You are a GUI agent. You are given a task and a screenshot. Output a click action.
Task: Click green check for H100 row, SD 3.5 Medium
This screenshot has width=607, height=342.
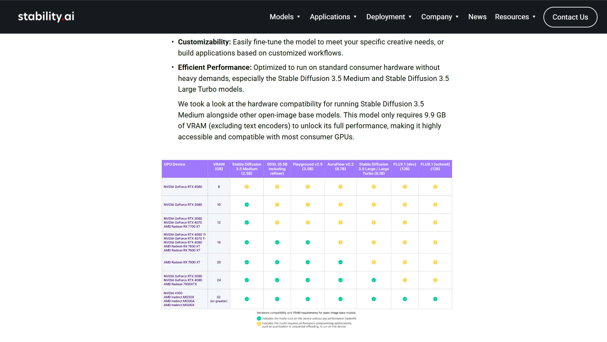pyautogui.click(x=247, y=299)
